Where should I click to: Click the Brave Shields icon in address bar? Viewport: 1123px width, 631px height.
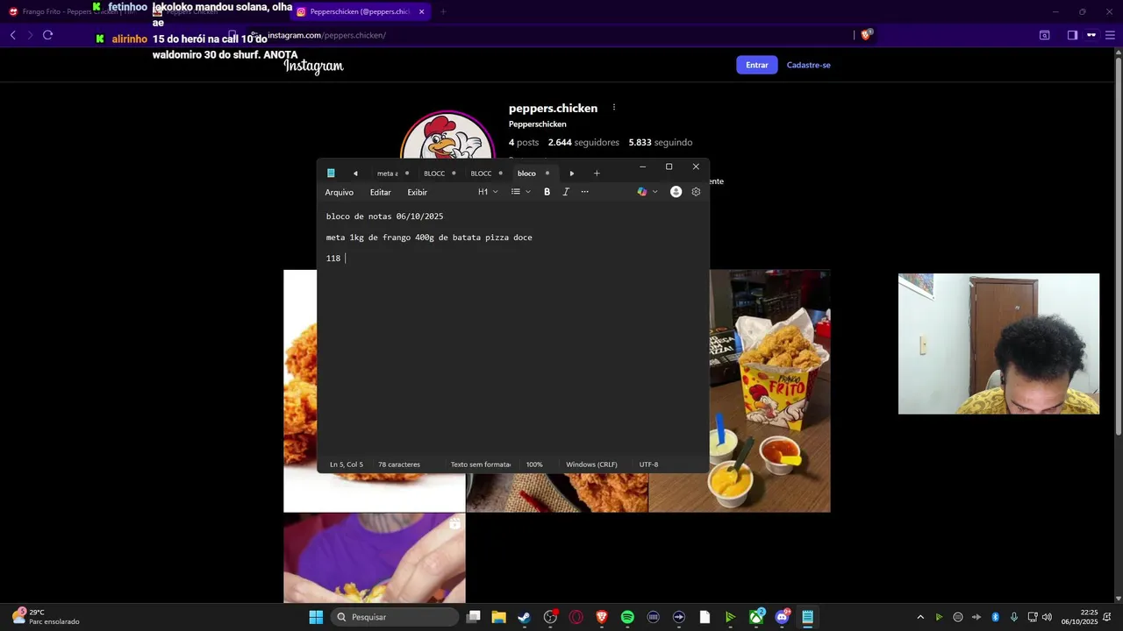(x=866, y=35)
